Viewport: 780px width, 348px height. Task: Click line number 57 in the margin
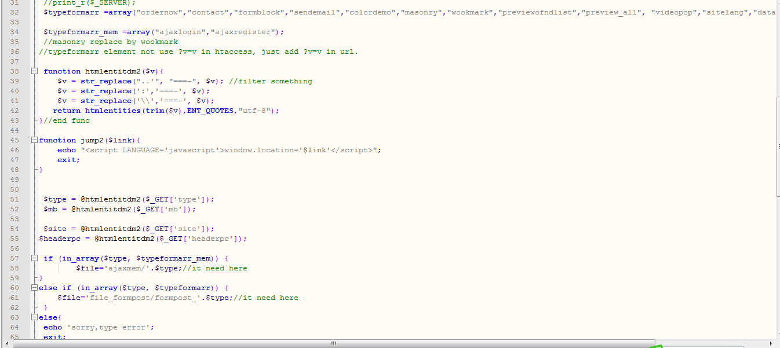(14, 258)
